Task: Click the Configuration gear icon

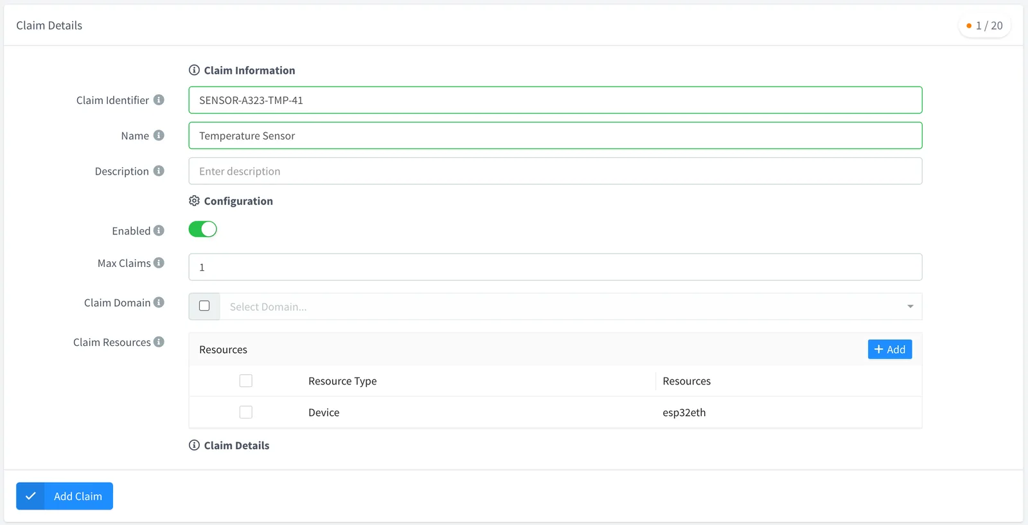Action: 194,201
